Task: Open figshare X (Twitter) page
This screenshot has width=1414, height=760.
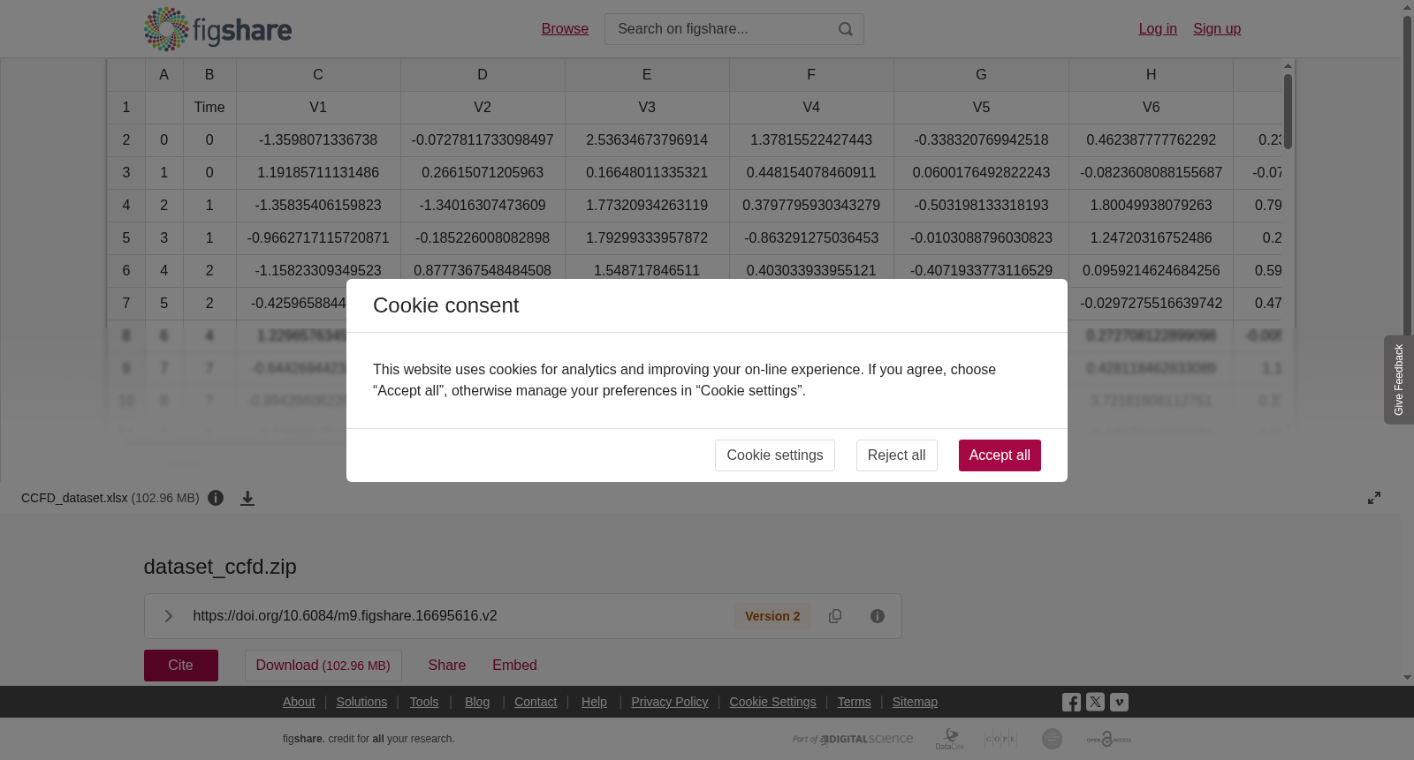Action: coord(1095,703)
